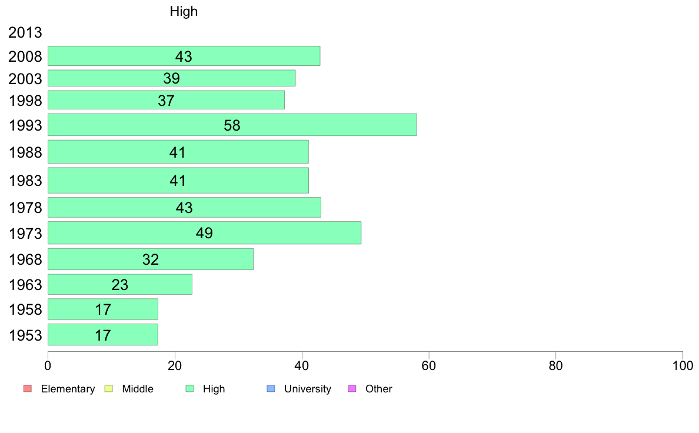This screenshot has width=699, height=433.
Task: Select the 1978 bar showing 43
Action: click(185, 207)
